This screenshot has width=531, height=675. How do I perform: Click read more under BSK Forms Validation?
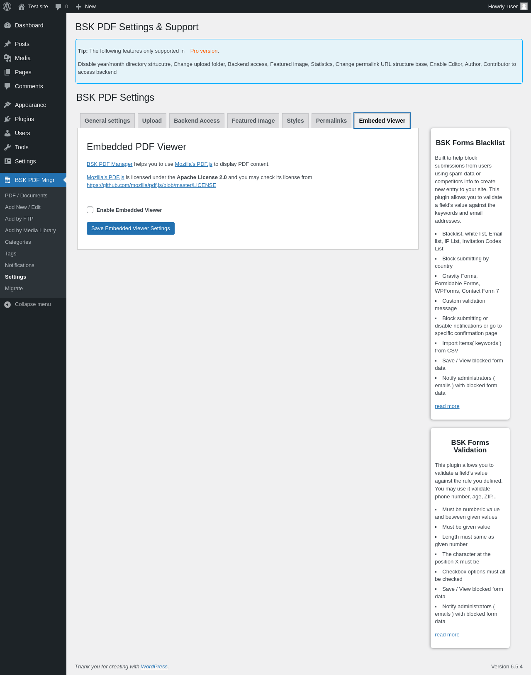[447, 635]
